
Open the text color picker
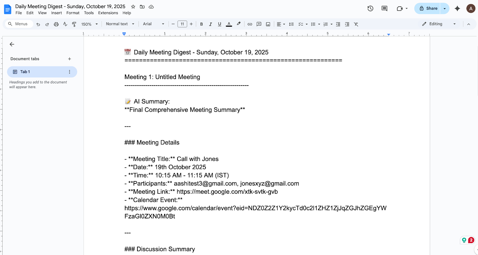[x=229, y=24]
